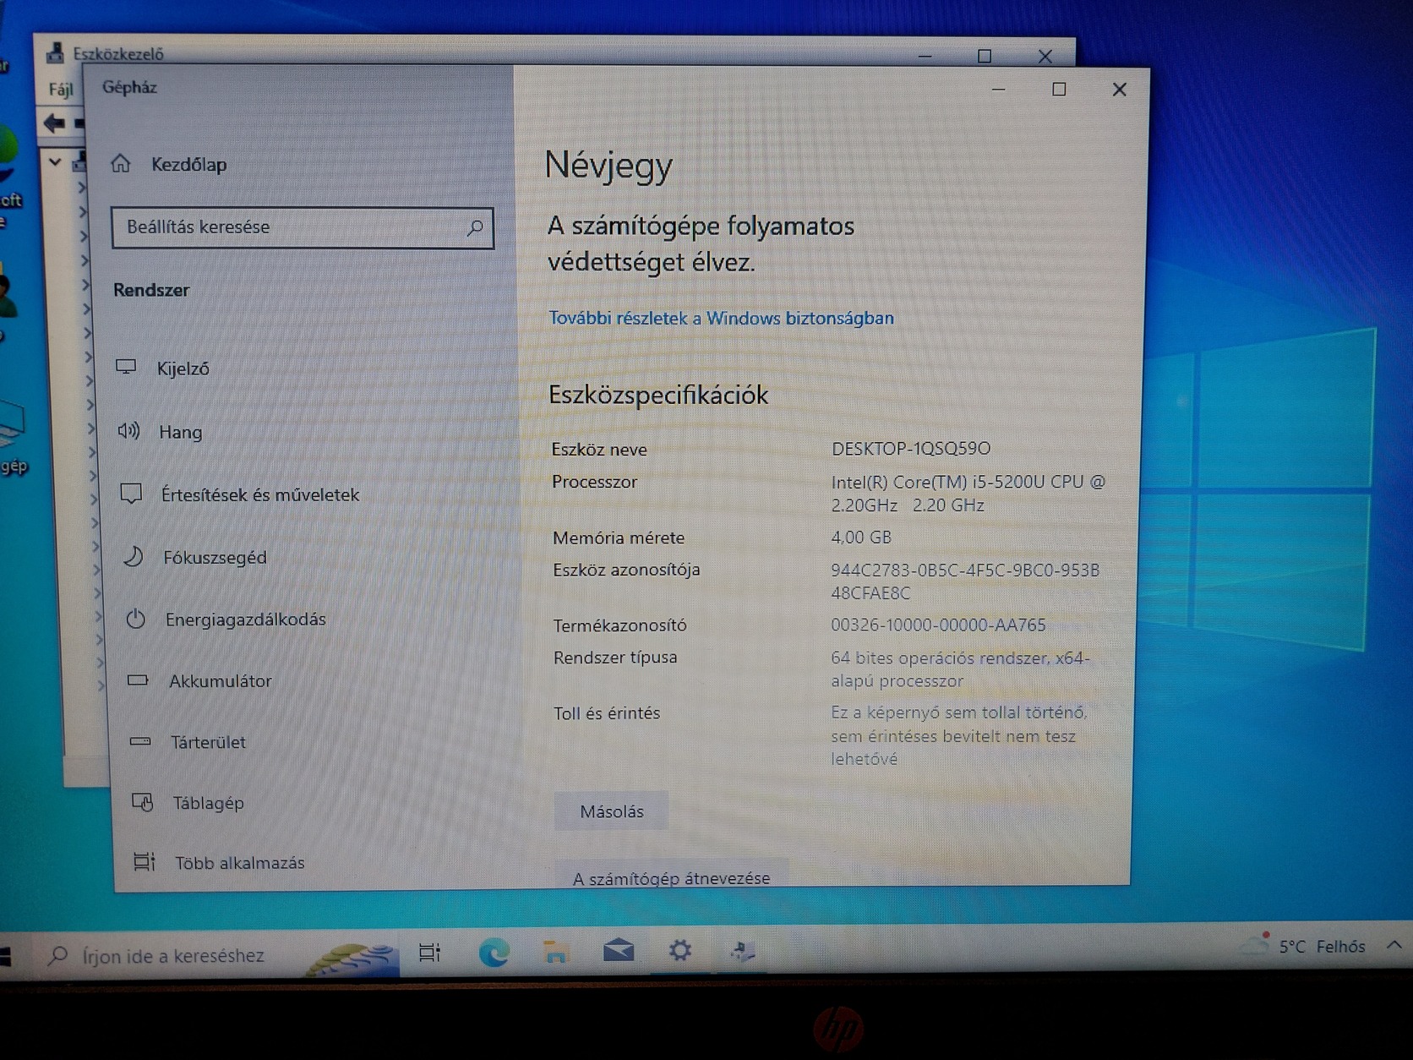Open the Mail app on taskbar
The image size is (1413, 1060).
pyautogui.click(x=619, y=951)
